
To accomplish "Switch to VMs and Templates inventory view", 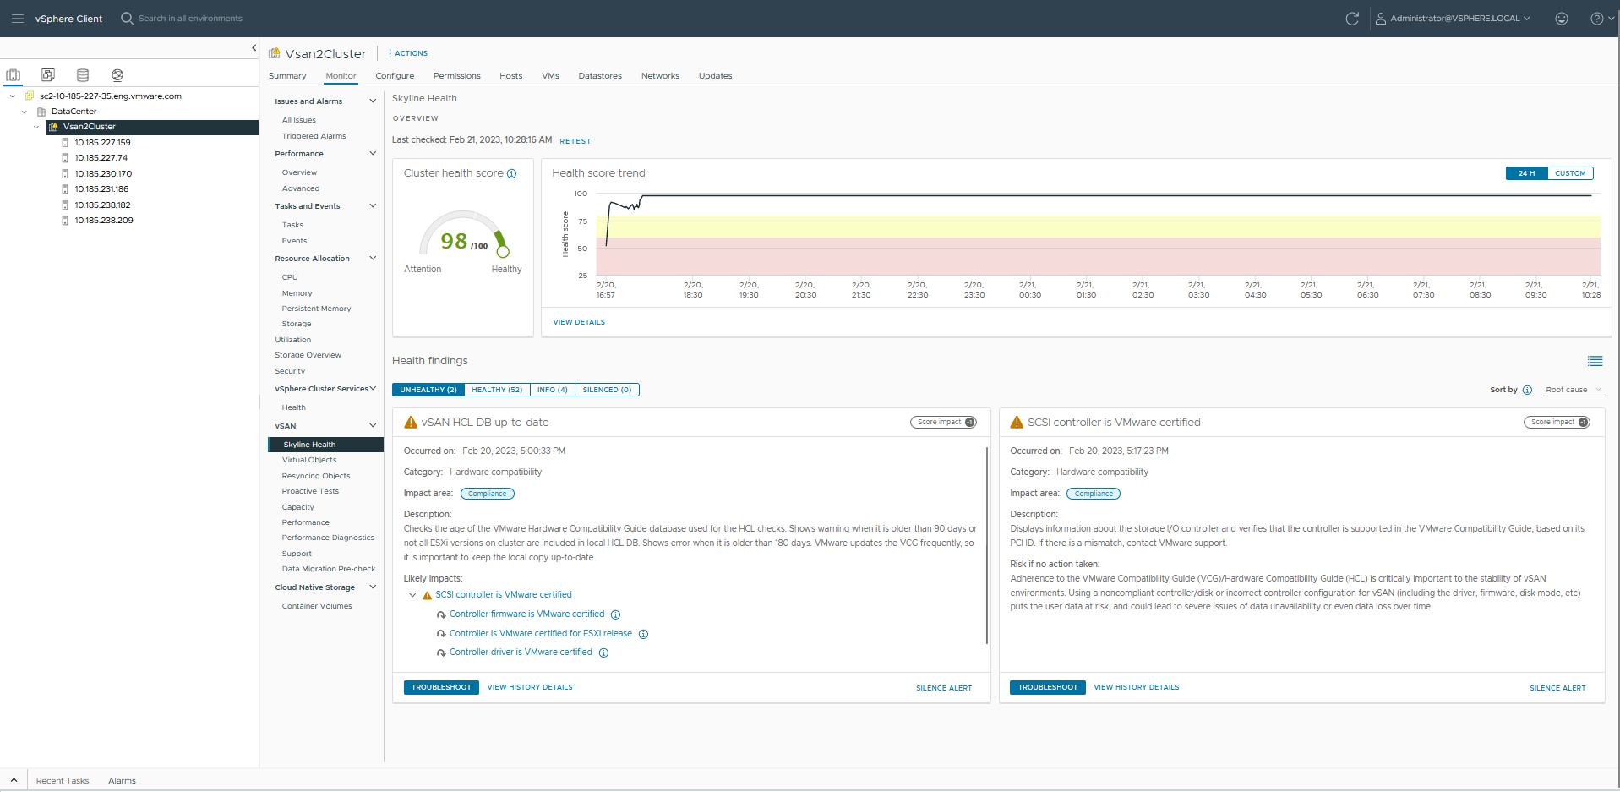I will tap(48, 75).
